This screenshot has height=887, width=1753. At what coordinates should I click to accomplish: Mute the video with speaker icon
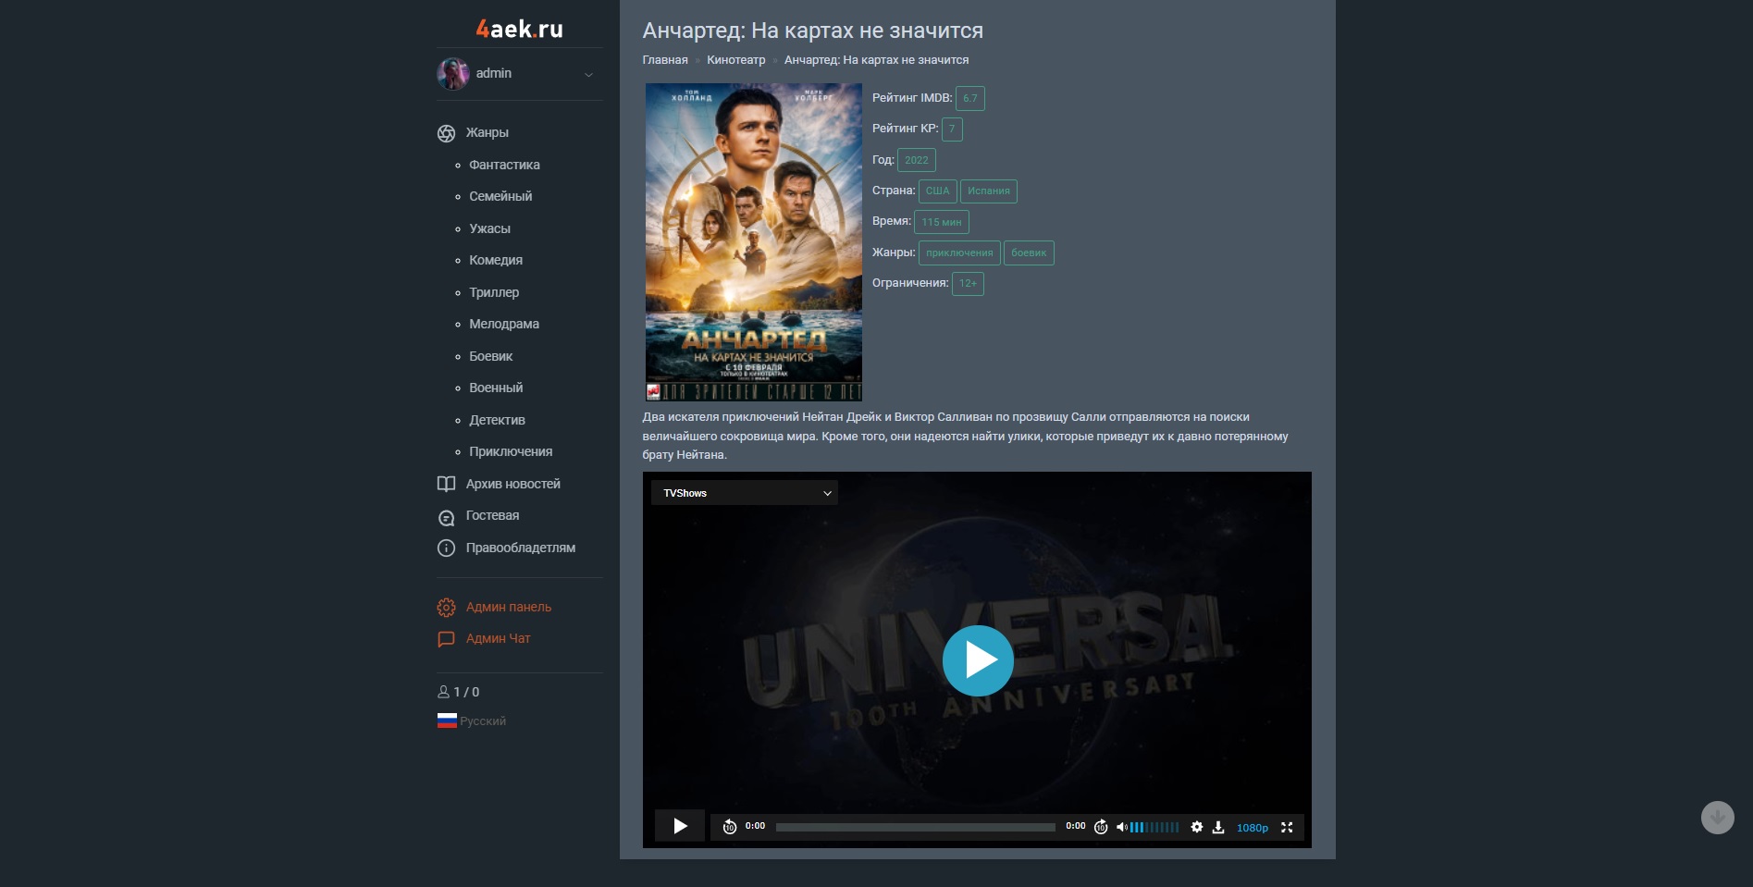pos(1121,827)
